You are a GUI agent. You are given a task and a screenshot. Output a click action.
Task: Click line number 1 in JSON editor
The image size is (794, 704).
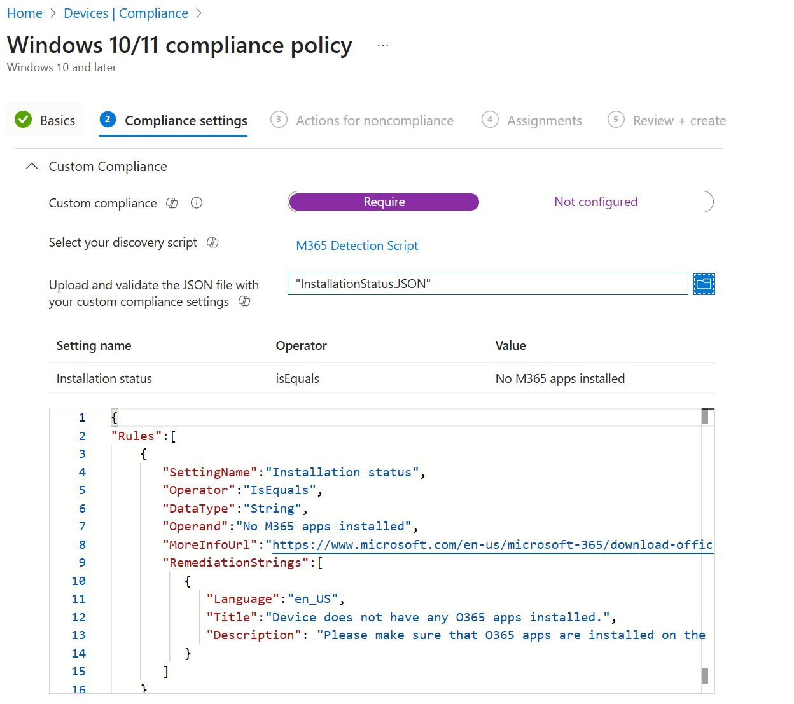tap(82, 417)
